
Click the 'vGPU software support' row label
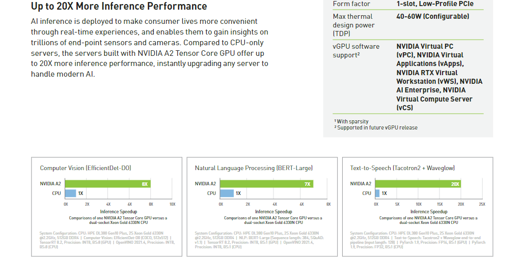point(356,51)
